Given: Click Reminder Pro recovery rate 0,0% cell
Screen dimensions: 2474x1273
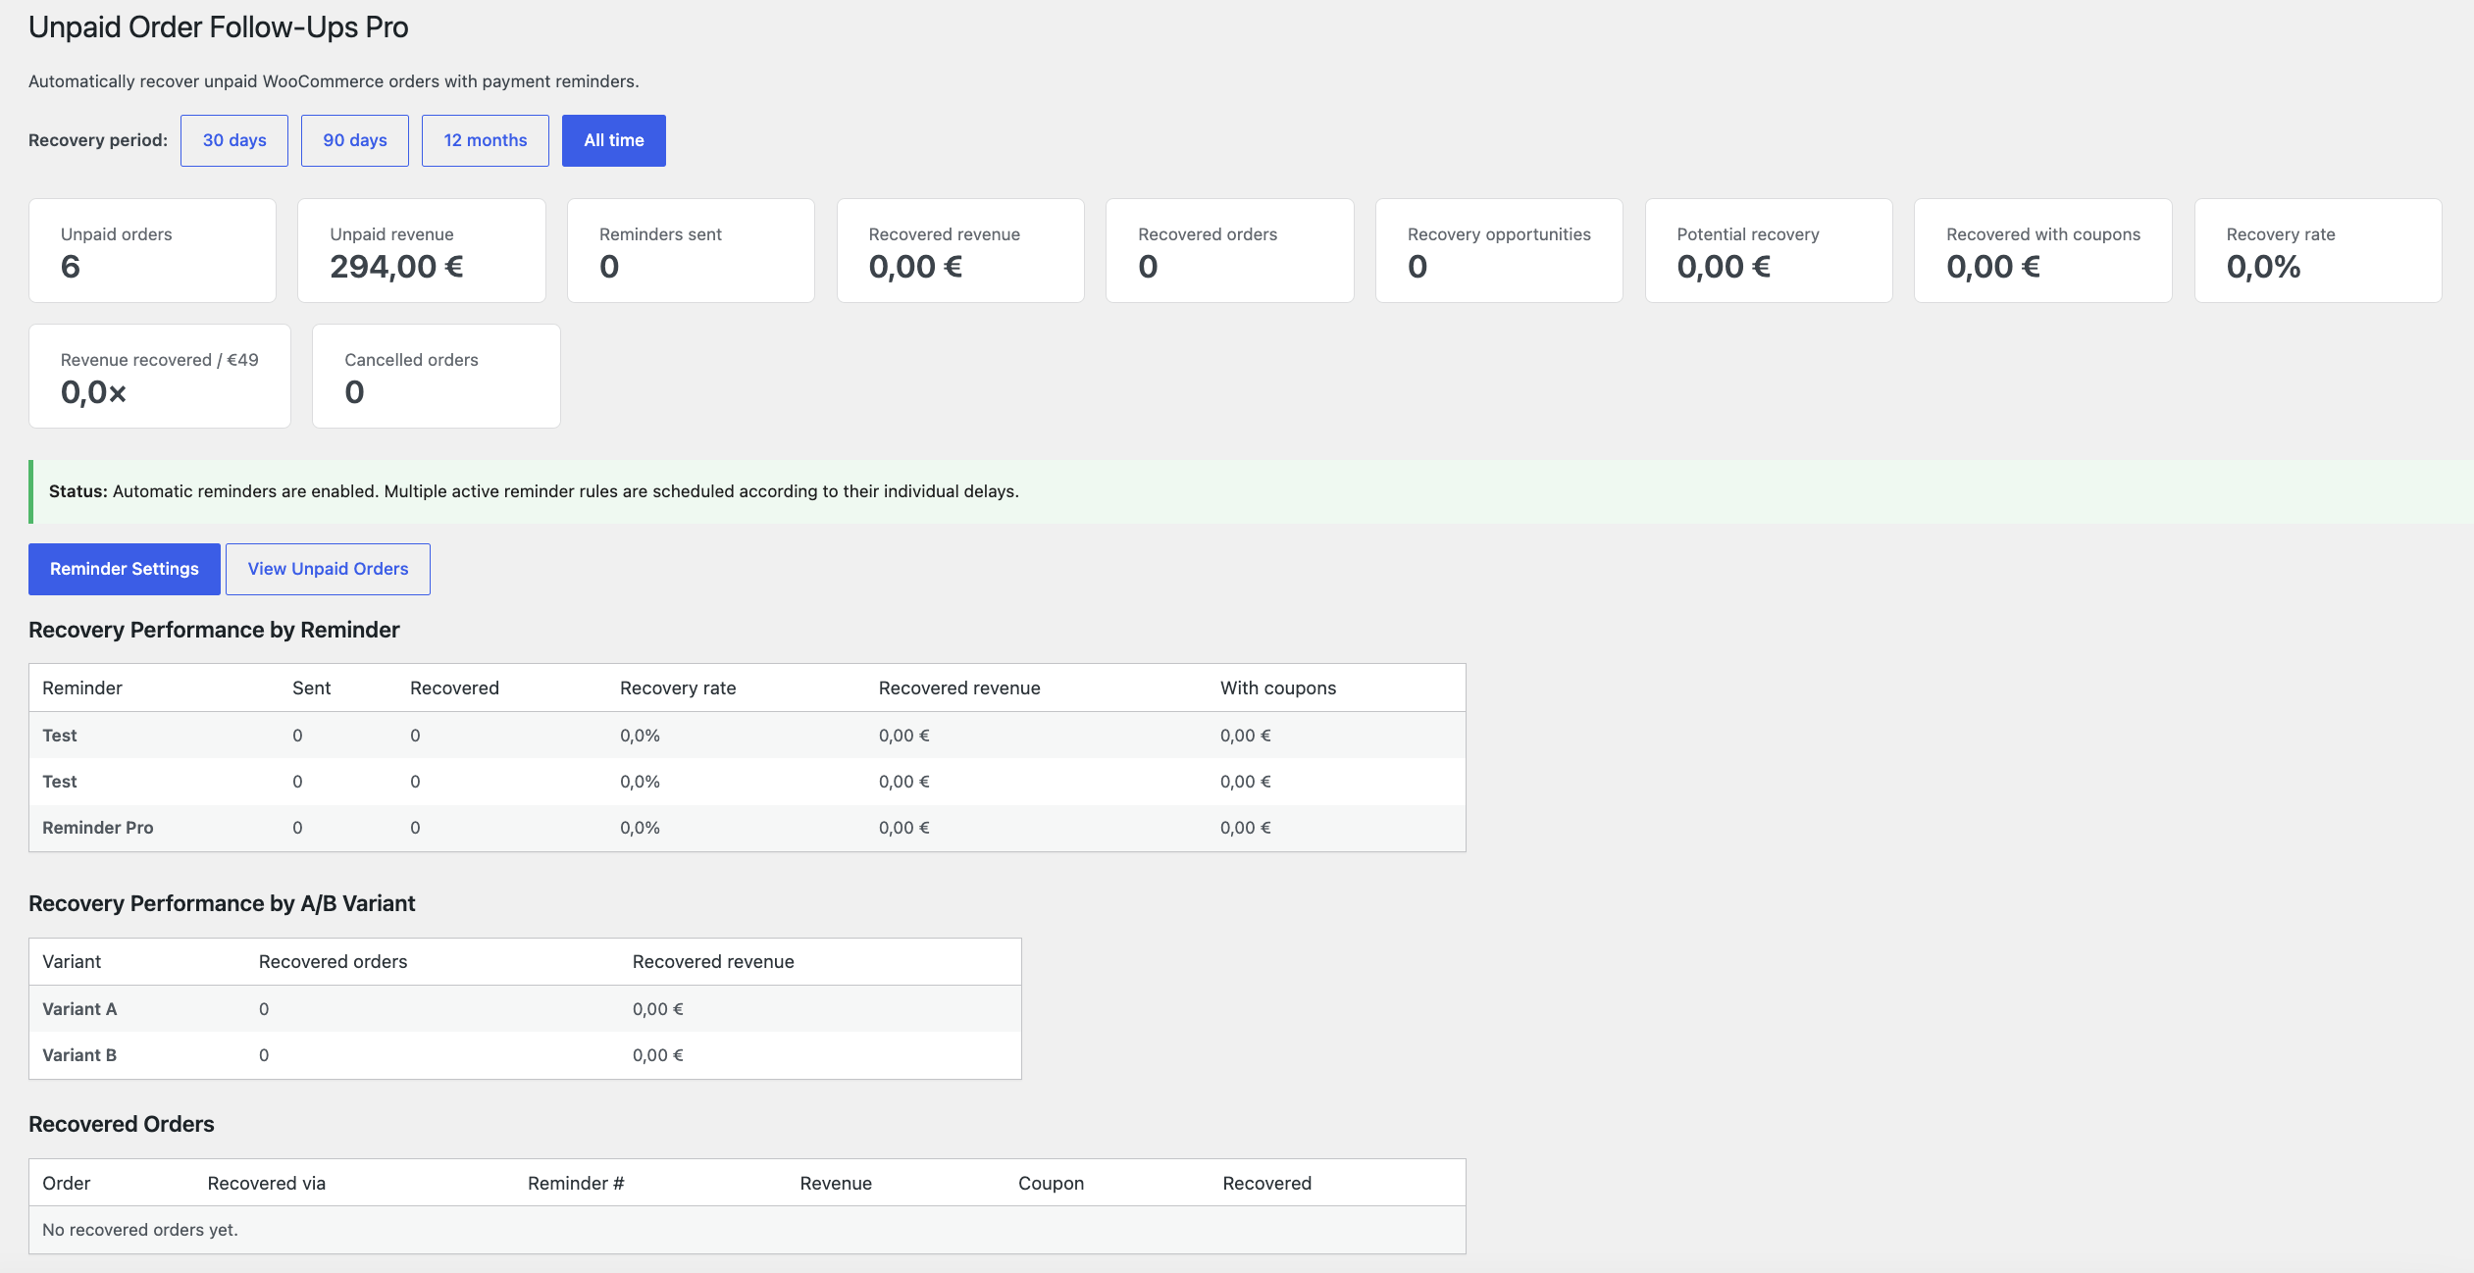Looking at the screenshot, I should tap(640, 828).
